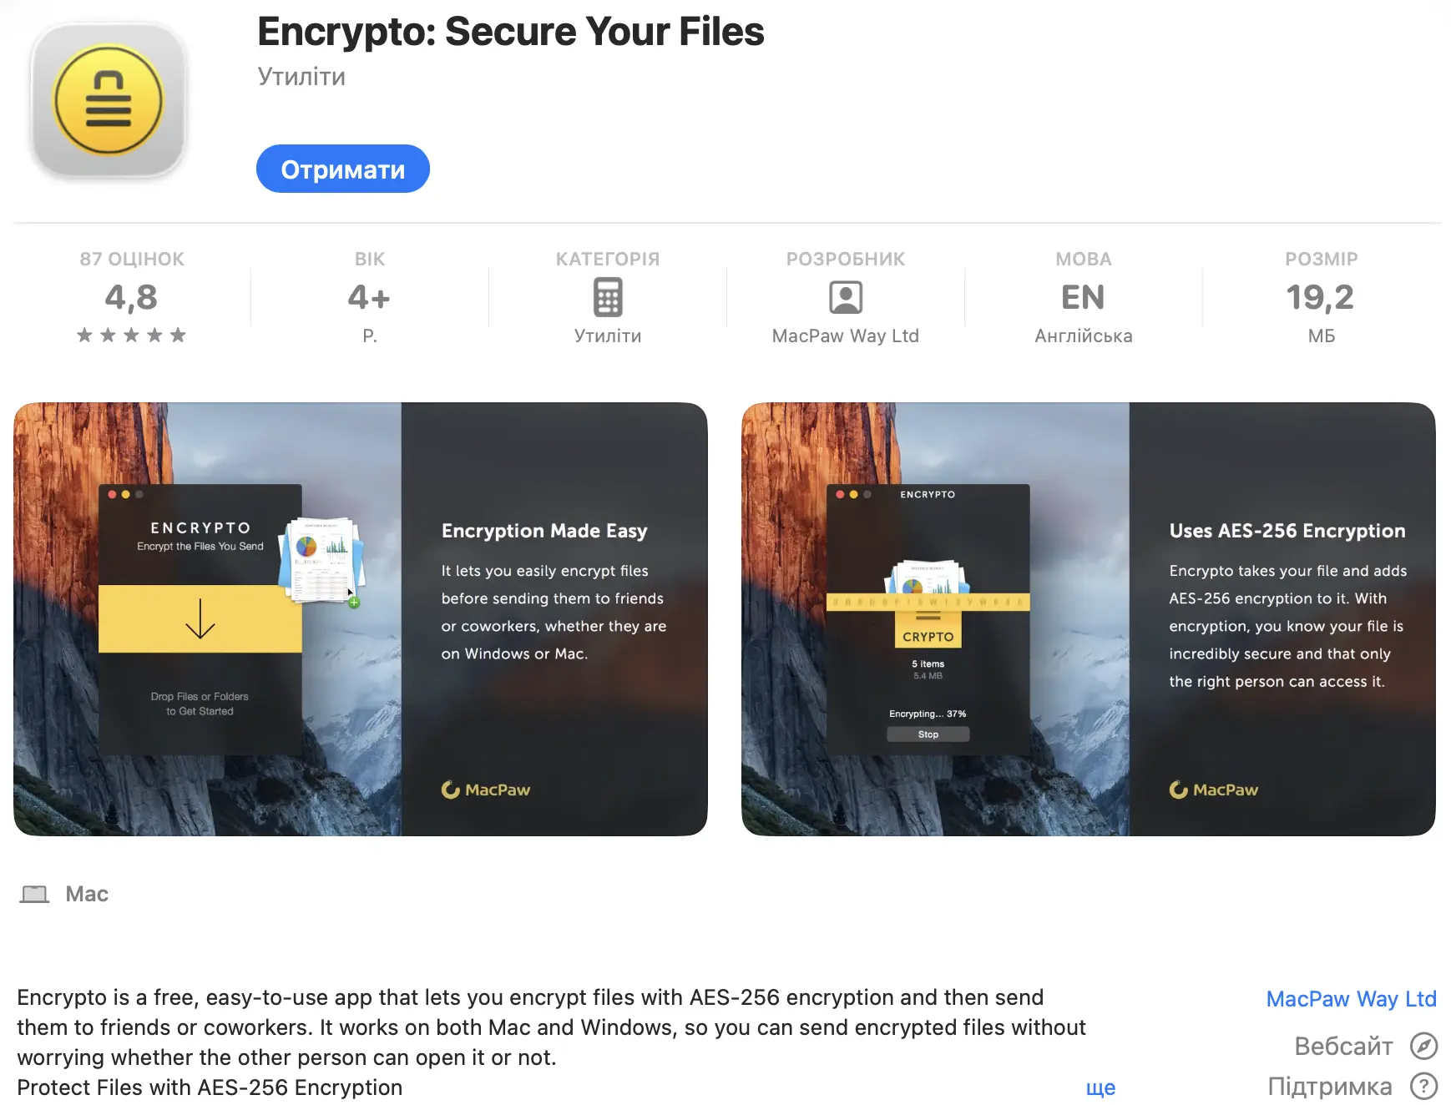Open the Вебсайт compass icon

tap(1423, 1046)
